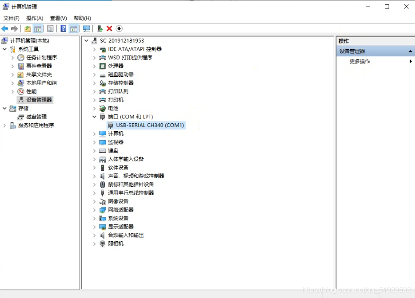Click the 网络适配器 icon
This screenshot has height=298, width=415.
[103, 210]
